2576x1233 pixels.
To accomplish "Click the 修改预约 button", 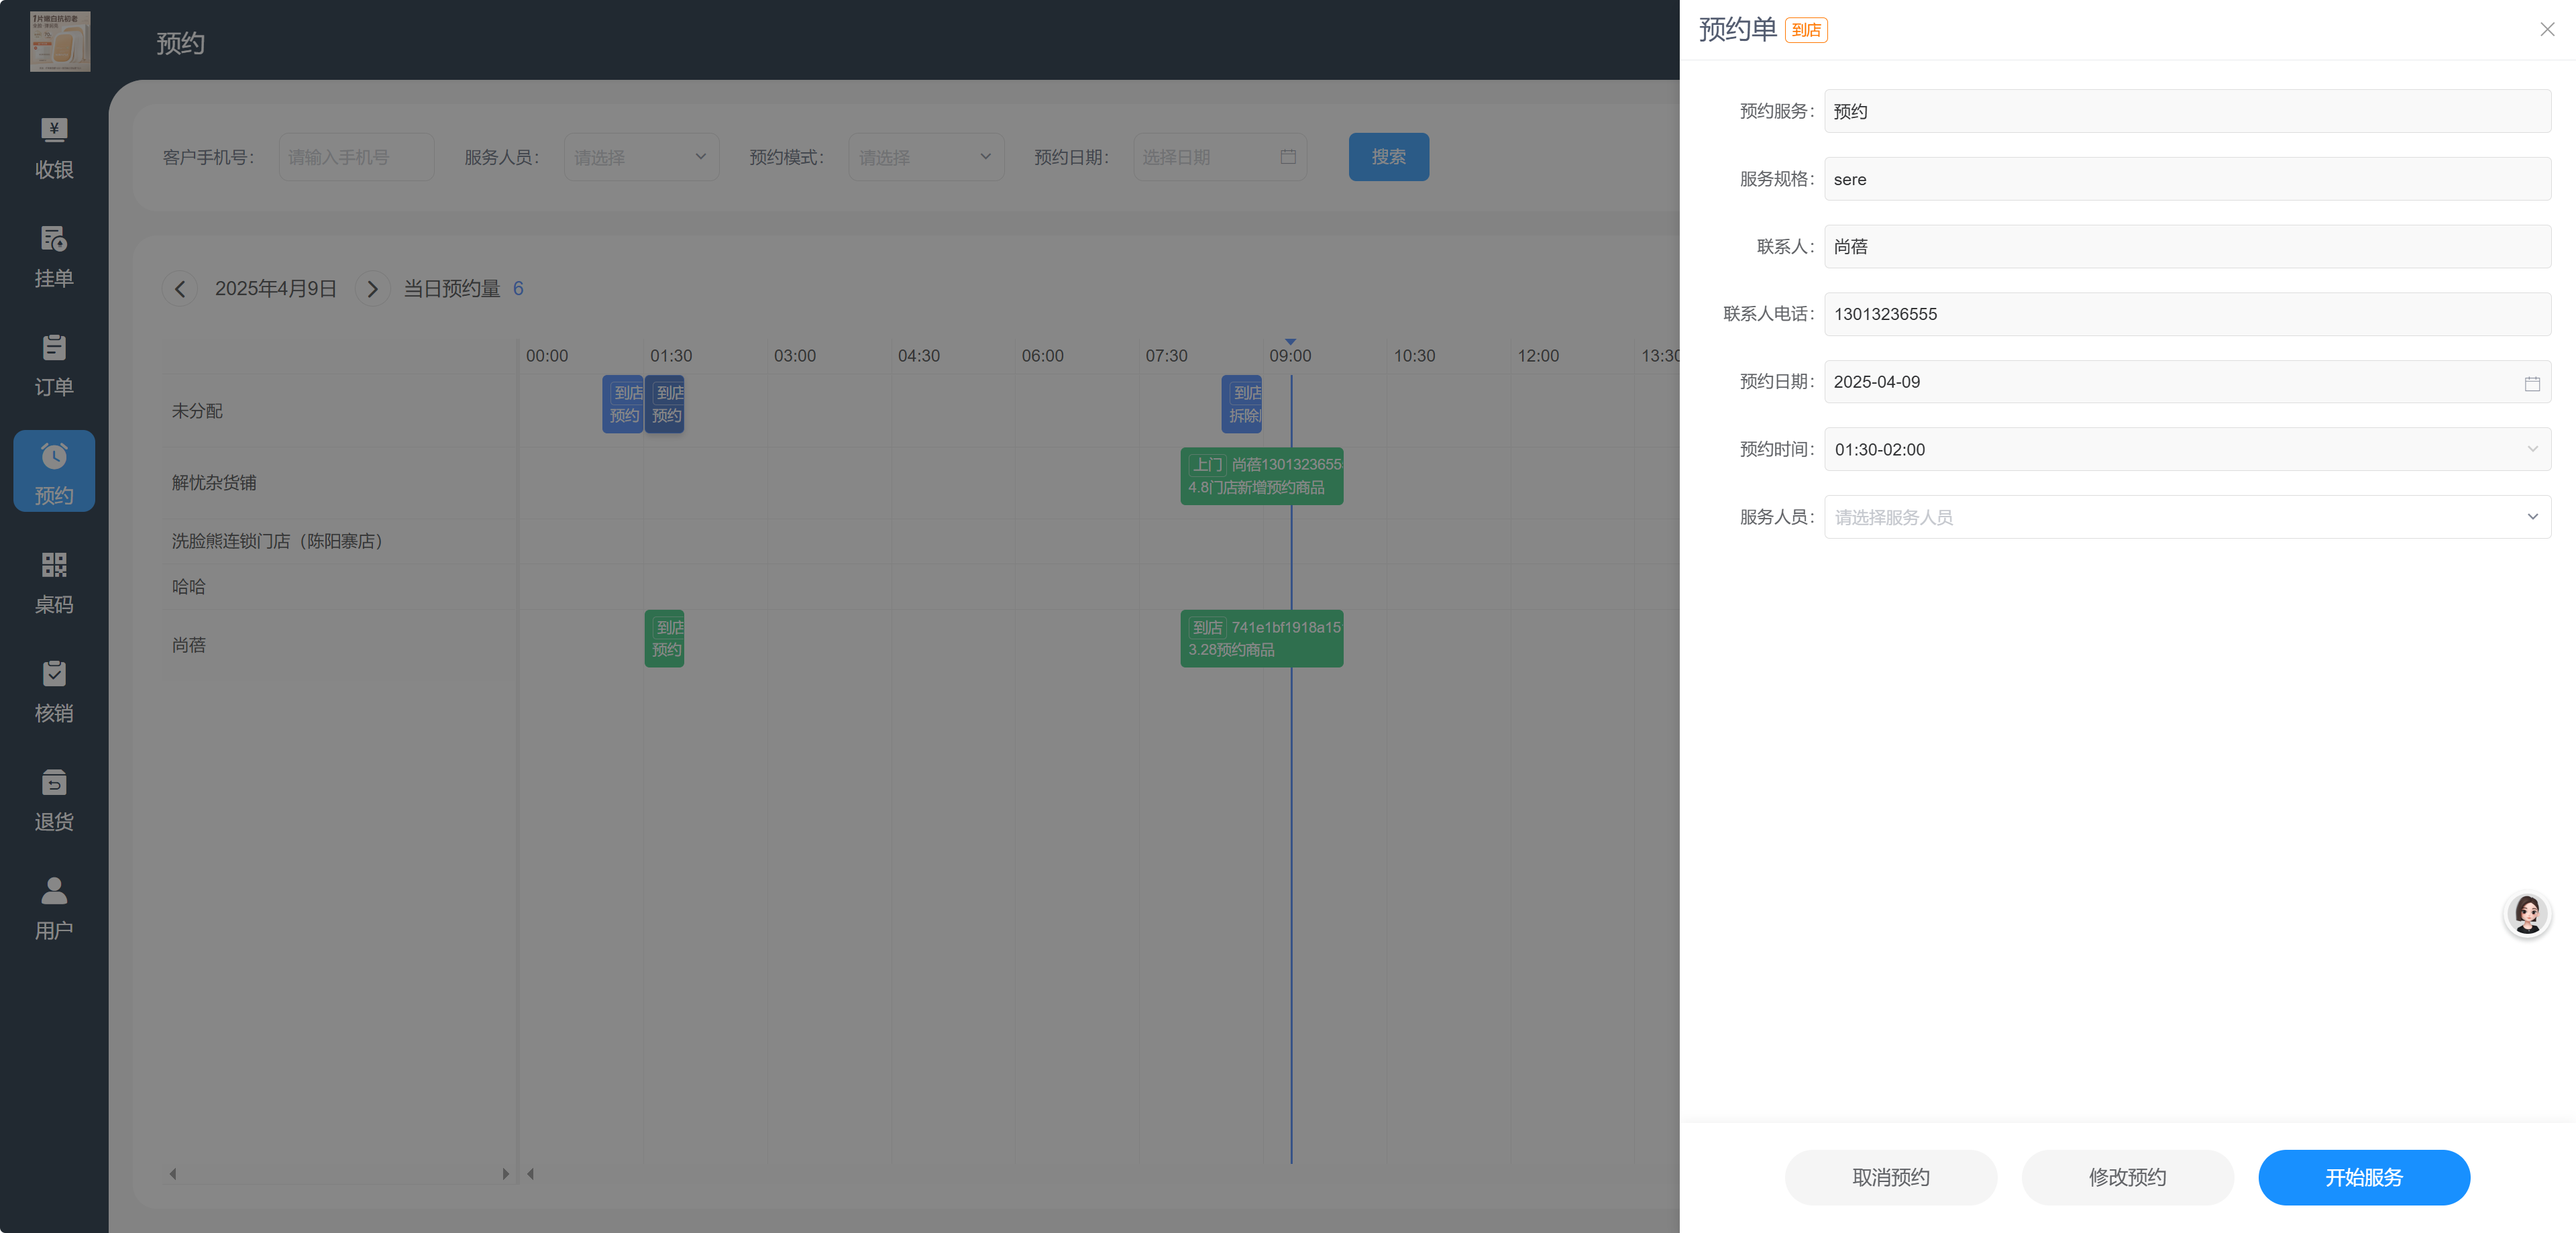I will click(x=2127, y=1178).
